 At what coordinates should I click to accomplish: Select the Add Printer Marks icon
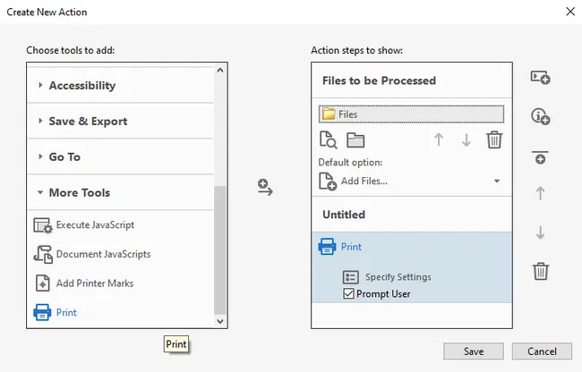(x=43, y=283)
